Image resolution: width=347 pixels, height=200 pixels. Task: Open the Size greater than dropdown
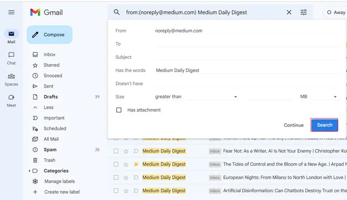196,97
